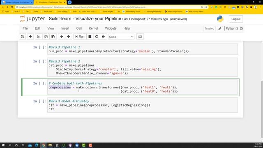
Task: Paste cells below icon
Action: tap(53, 37)
